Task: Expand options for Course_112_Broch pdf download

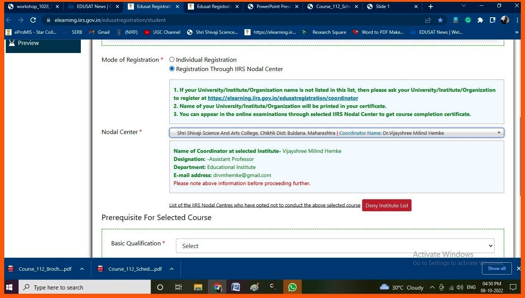Action: point(82,269)
